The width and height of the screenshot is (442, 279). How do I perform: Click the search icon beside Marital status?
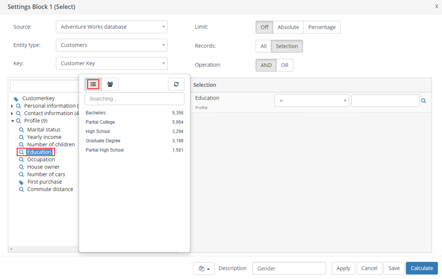[x=21, y=130]
